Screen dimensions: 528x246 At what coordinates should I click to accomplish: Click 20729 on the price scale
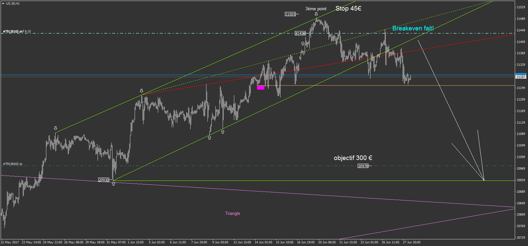pos(521,238)
